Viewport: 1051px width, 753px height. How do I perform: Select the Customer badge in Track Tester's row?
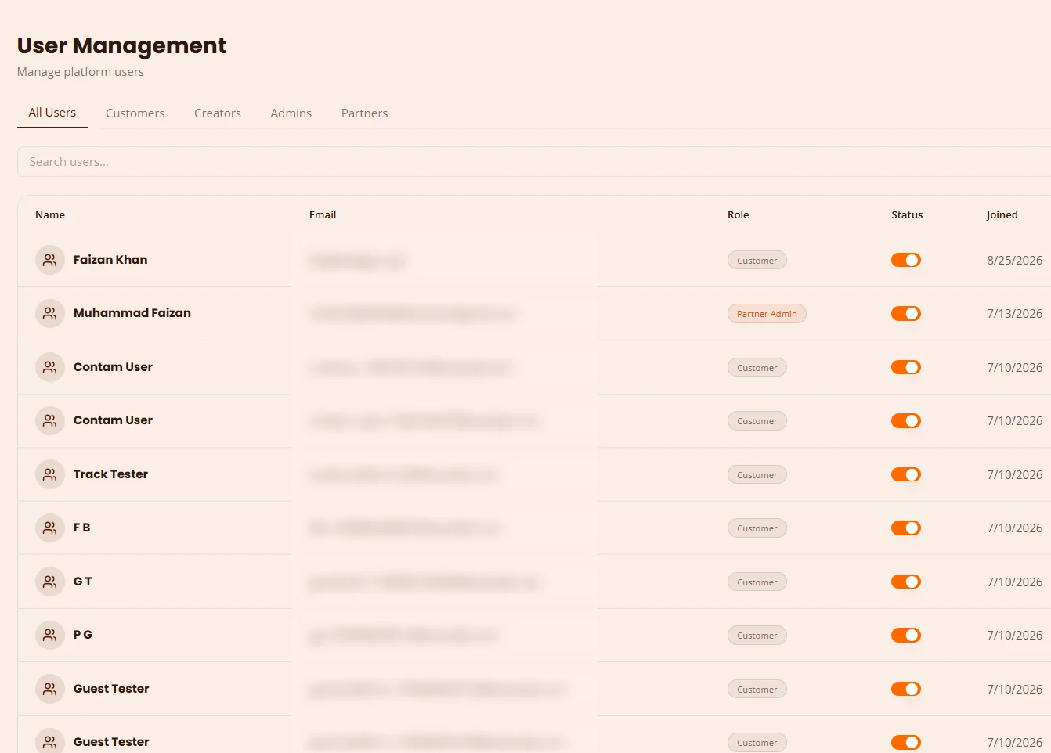757,475
